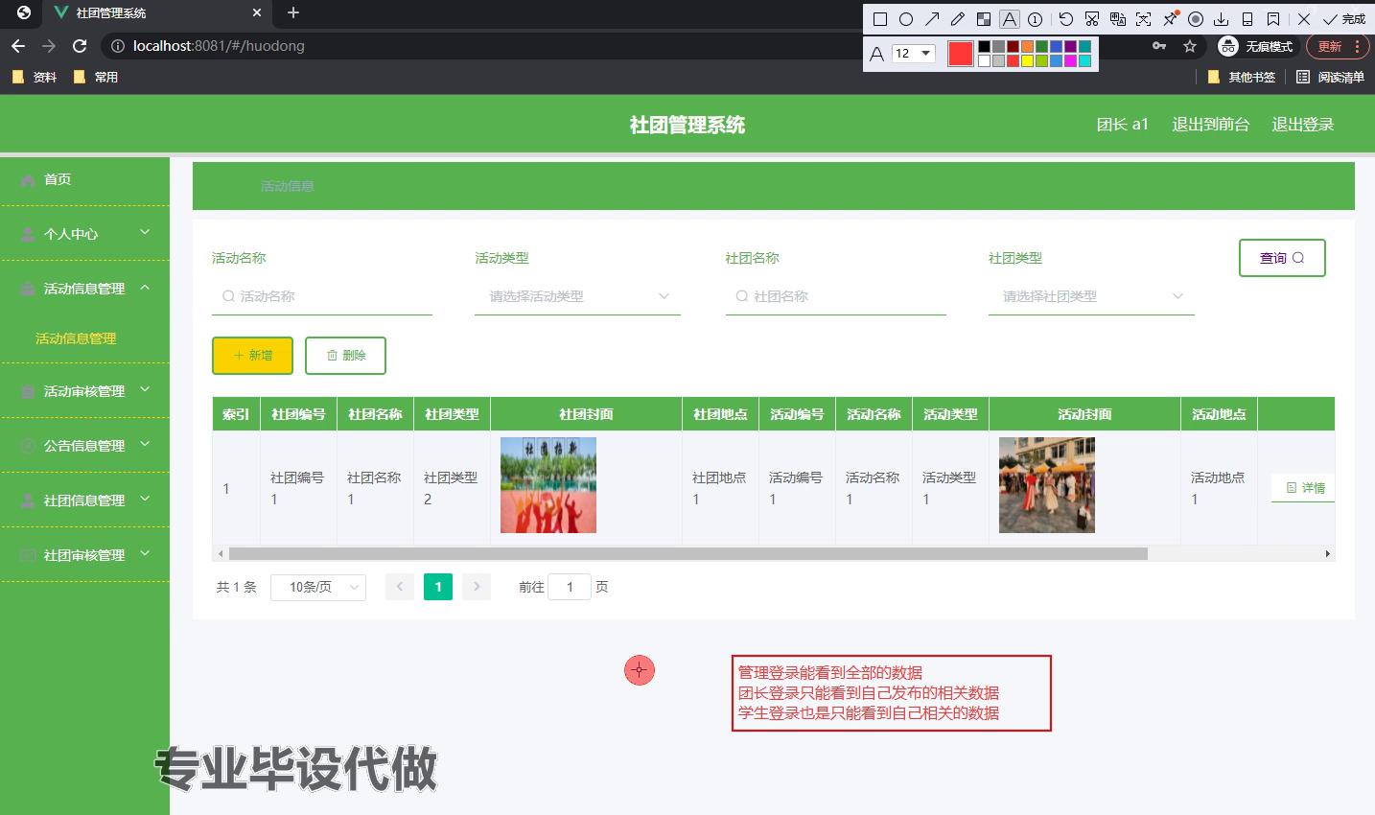This screenshot has height=815, width=1375.
Task: Click the undo annotation icon
Action: pyautogui.click(x=1065, y=19)
